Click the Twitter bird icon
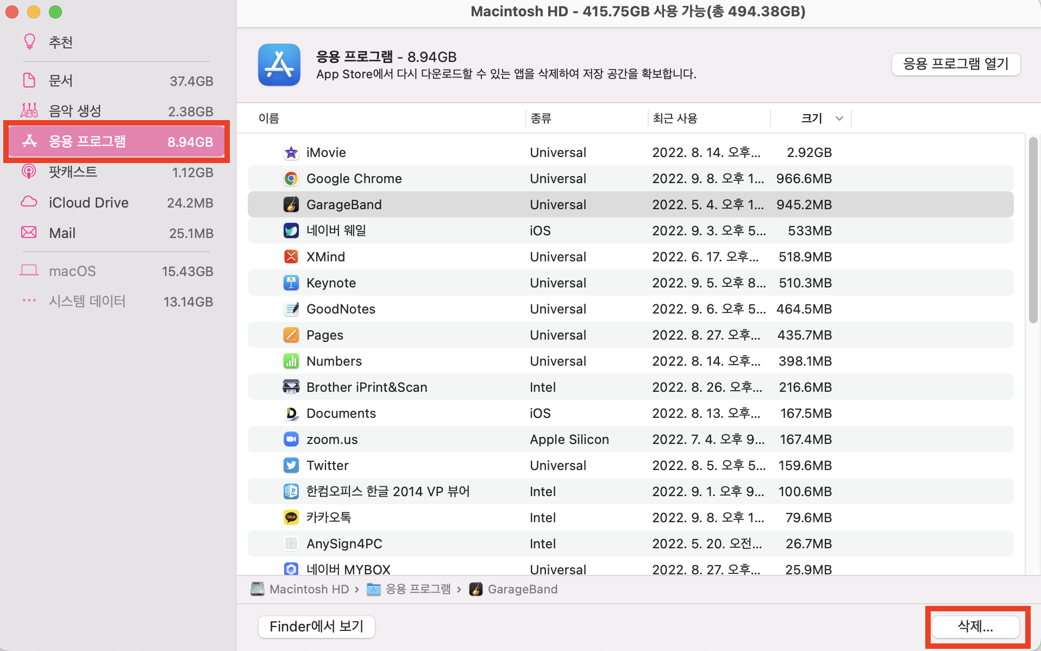 coord(291,466)
